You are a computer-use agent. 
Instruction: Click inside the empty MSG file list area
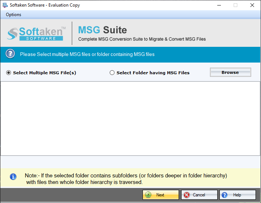130,119
